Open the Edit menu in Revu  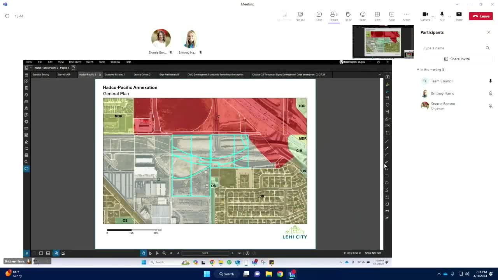(50, 62)
